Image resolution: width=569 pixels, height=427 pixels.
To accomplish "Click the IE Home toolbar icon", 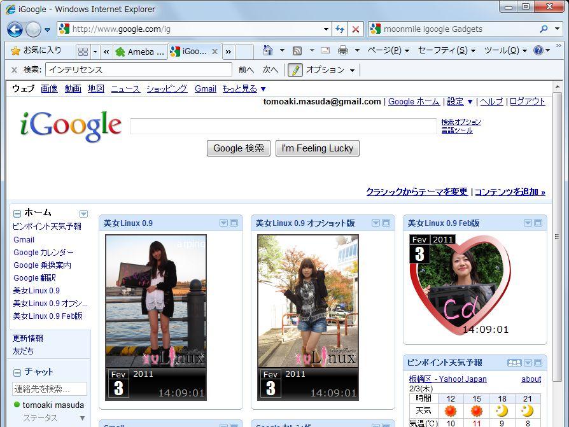I will coord(268,51).
